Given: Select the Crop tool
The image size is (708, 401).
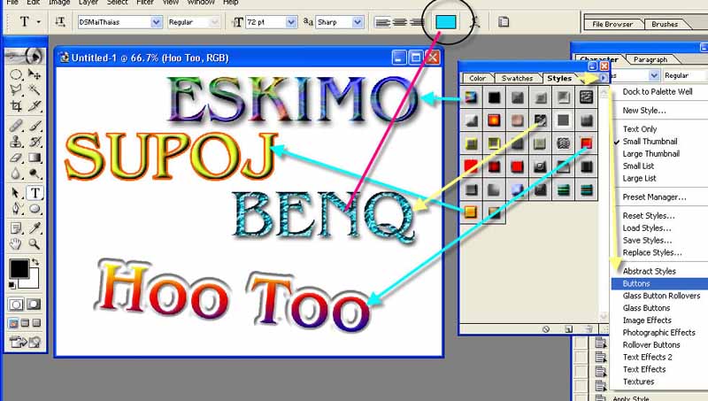Looking at the screenshot, I should pos(16,106).
